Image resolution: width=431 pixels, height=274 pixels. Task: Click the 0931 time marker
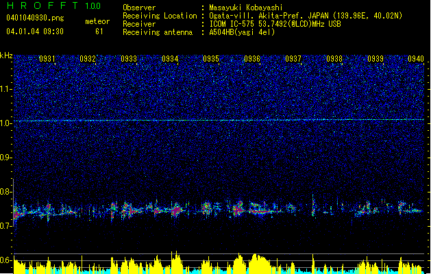tap(47, 58)
